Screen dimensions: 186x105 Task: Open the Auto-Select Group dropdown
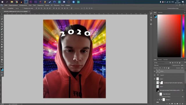coord(17,8)
